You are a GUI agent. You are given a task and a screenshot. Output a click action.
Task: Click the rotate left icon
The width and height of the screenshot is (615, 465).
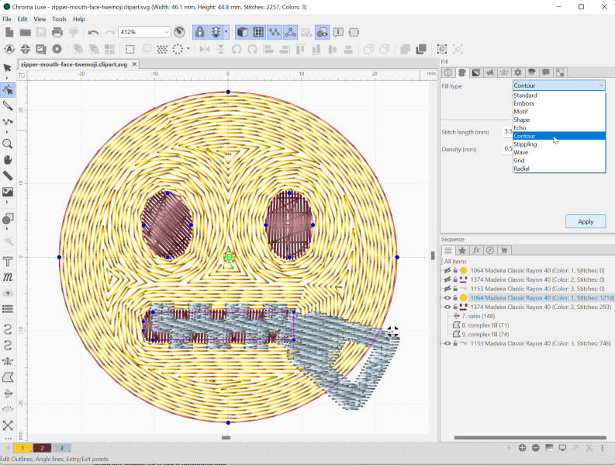click(237, 49)
